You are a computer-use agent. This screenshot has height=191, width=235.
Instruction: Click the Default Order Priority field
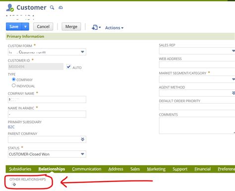click(197, 107)
